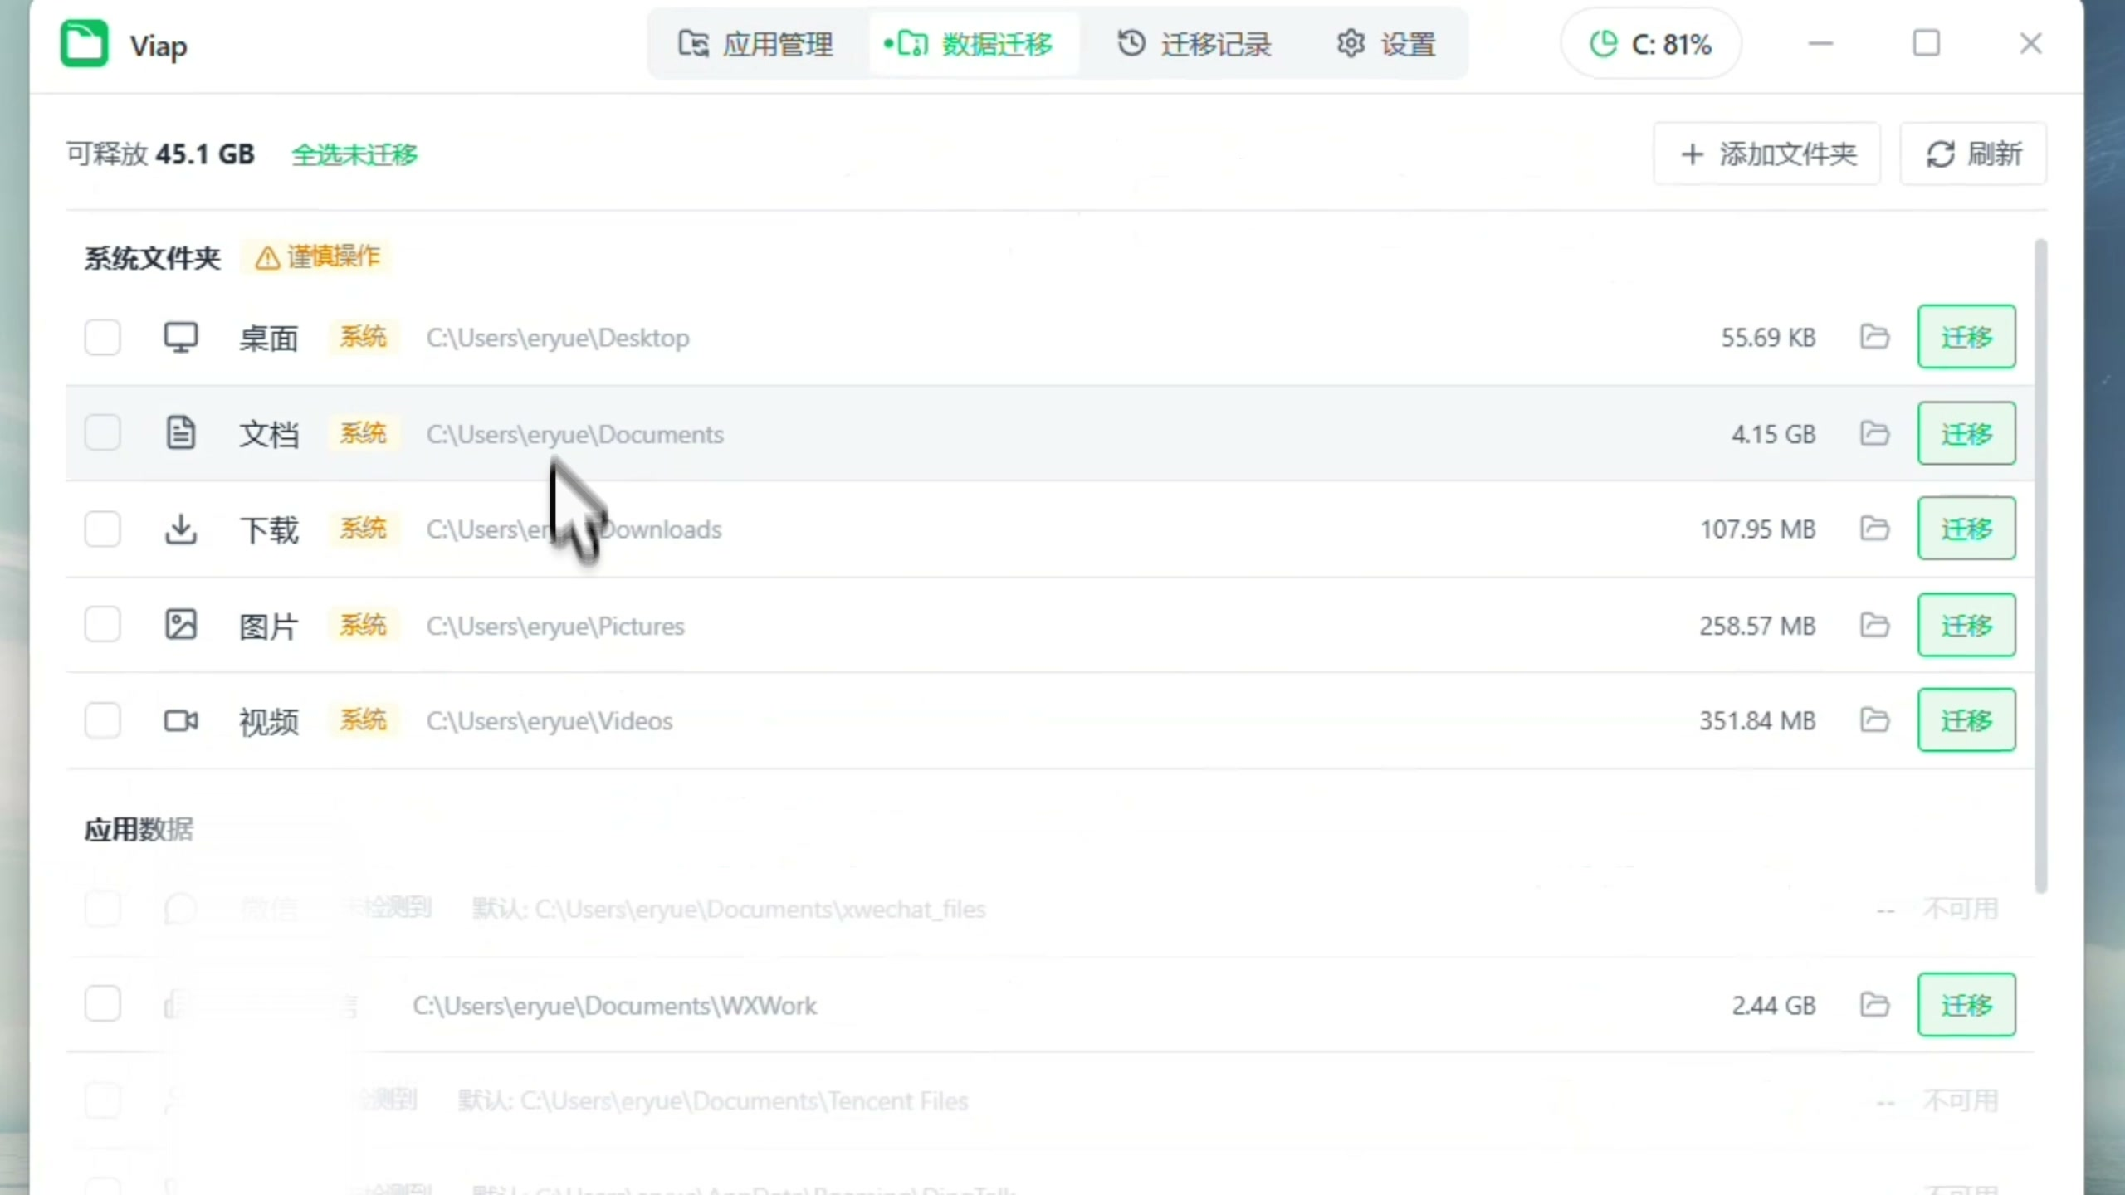Open folder icon for Pictures row
2125x1195 pixels.
[x=1874, y=625]
